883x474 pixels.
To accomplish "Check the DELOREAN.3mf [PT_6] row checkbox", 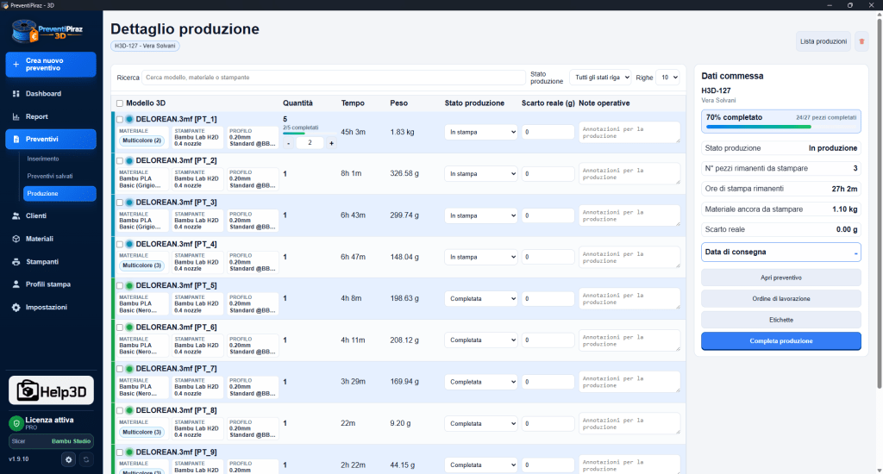I will click(119, 327).
